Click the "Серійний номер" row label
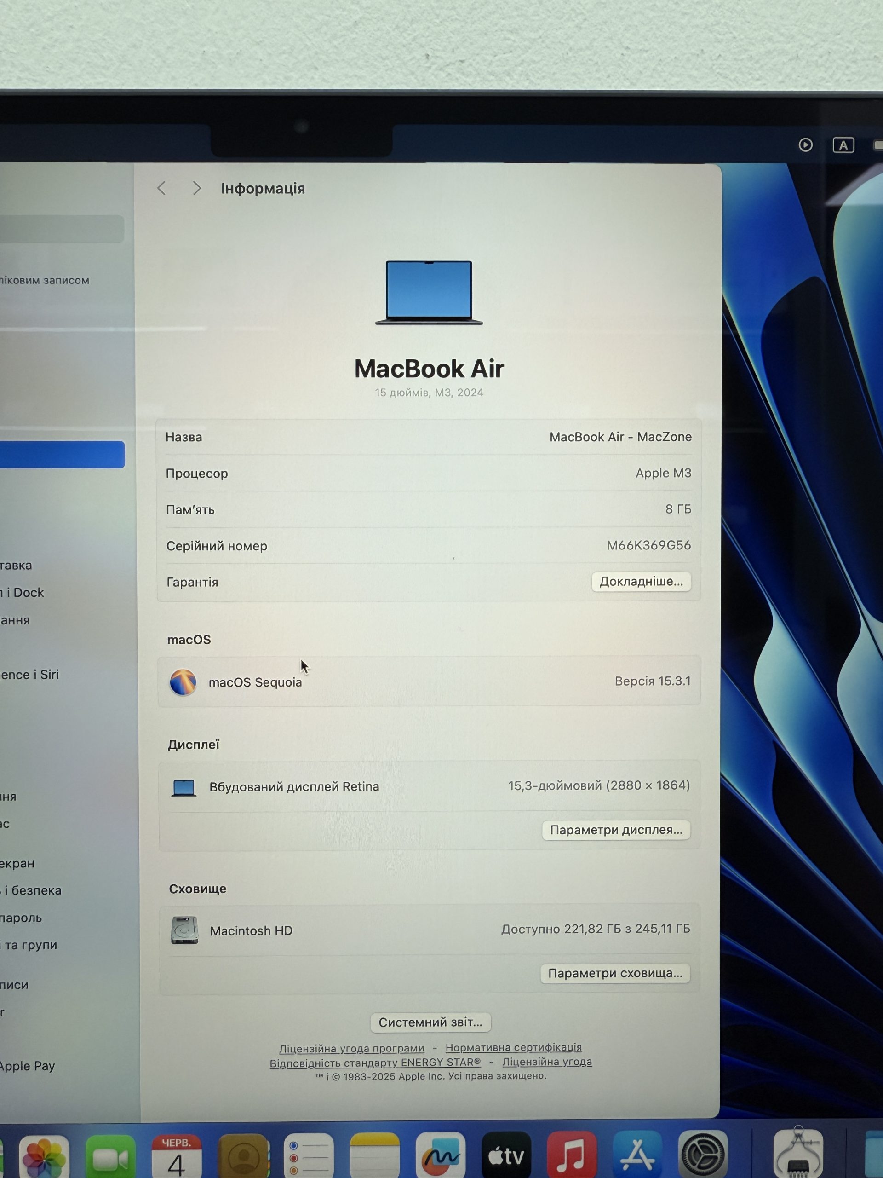Viewport: 883px width, 1178px height. click(217, 546)
